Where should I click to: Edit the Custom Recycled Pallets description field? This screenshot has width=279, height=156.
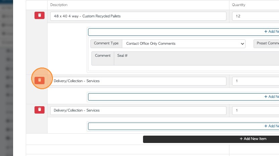click(138, 16)
